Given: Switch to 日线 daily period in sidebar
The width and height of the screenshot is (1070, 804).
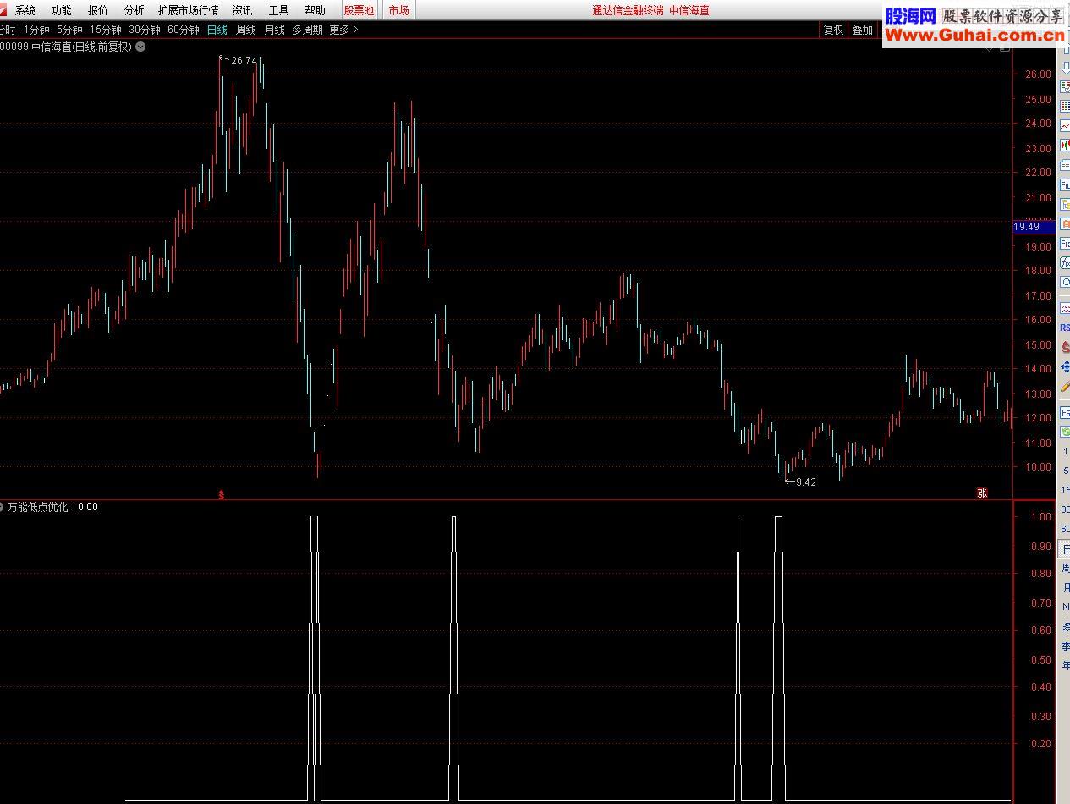Looking at the screenshot, I should click(1066, 550).
